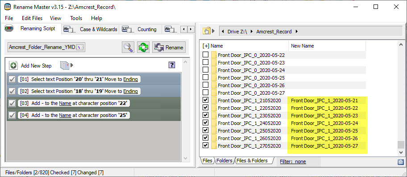Click the green refresh arrows icon
The height and width of the screenshot is (177, 407).
click(143, 47)
